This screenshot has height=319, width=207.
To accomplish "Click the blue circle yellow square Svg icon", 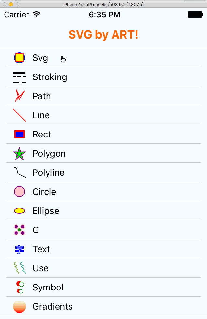I will [19, 58].
